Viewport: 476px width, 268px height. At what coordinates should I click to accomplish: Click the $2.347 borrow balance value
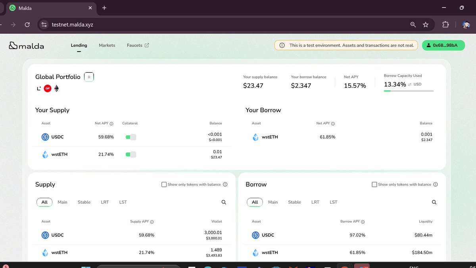pos(301,86)
